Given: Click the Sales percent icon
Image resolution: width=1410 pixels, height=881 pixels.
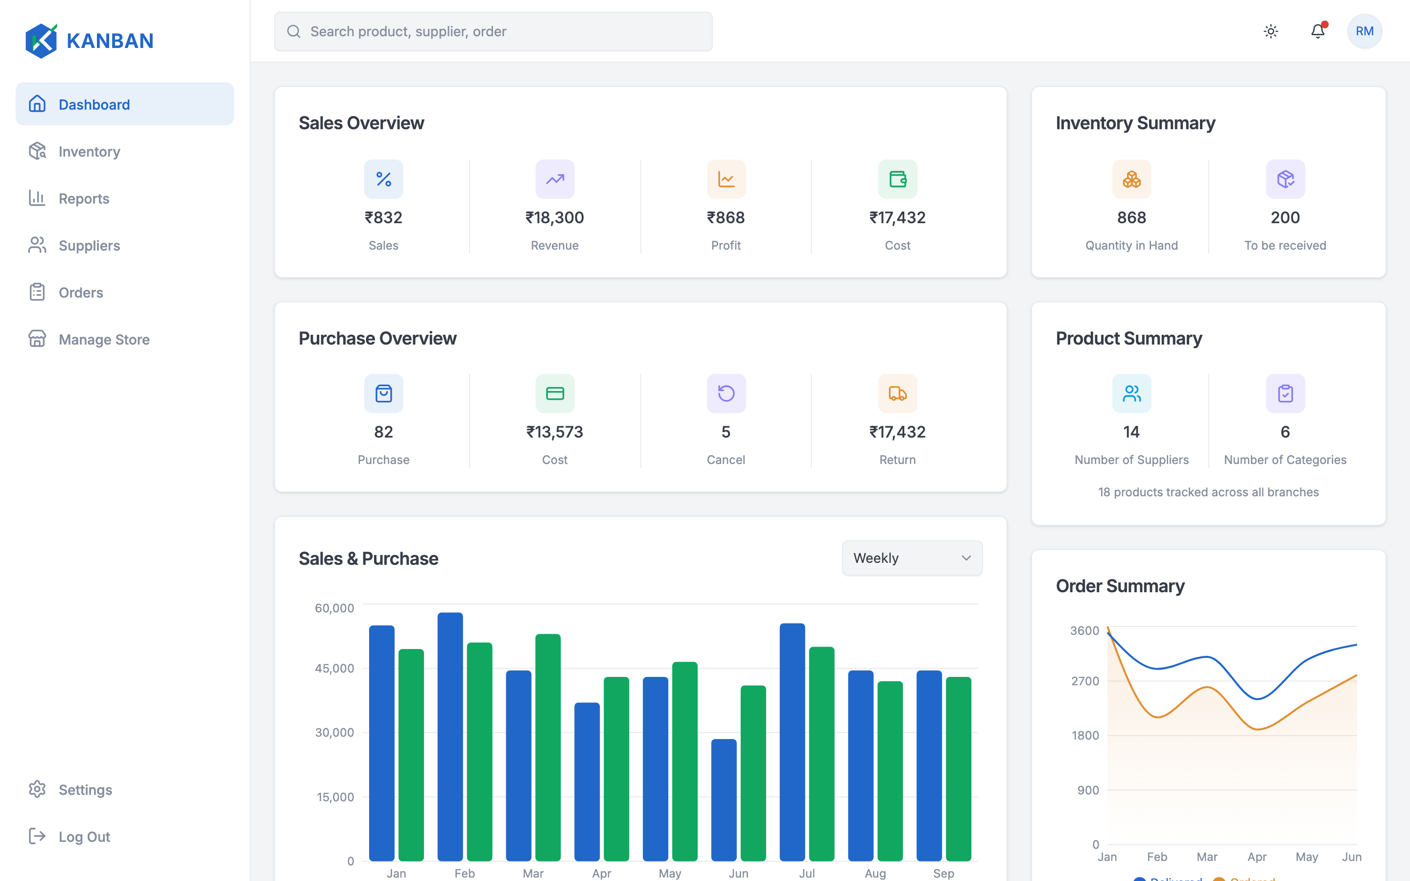Looking at the screenshot, I should [x=383, y=179].
